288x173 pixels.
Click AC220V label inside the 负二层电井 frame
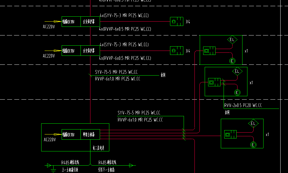tap(50, 140)
